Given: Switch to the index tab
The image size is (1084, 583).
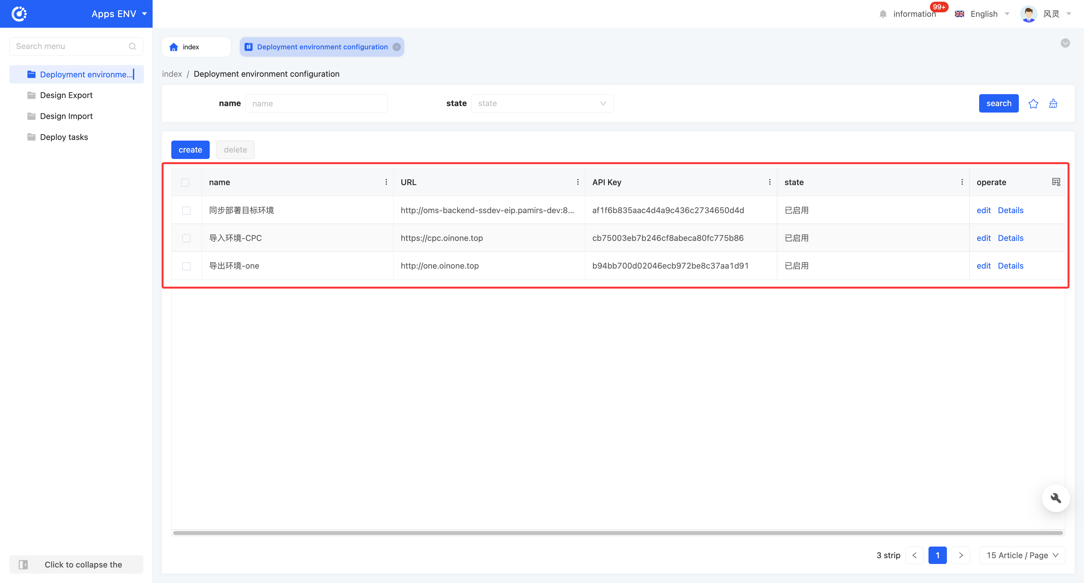Looking at the screenshot, I should tap(191, 47).
